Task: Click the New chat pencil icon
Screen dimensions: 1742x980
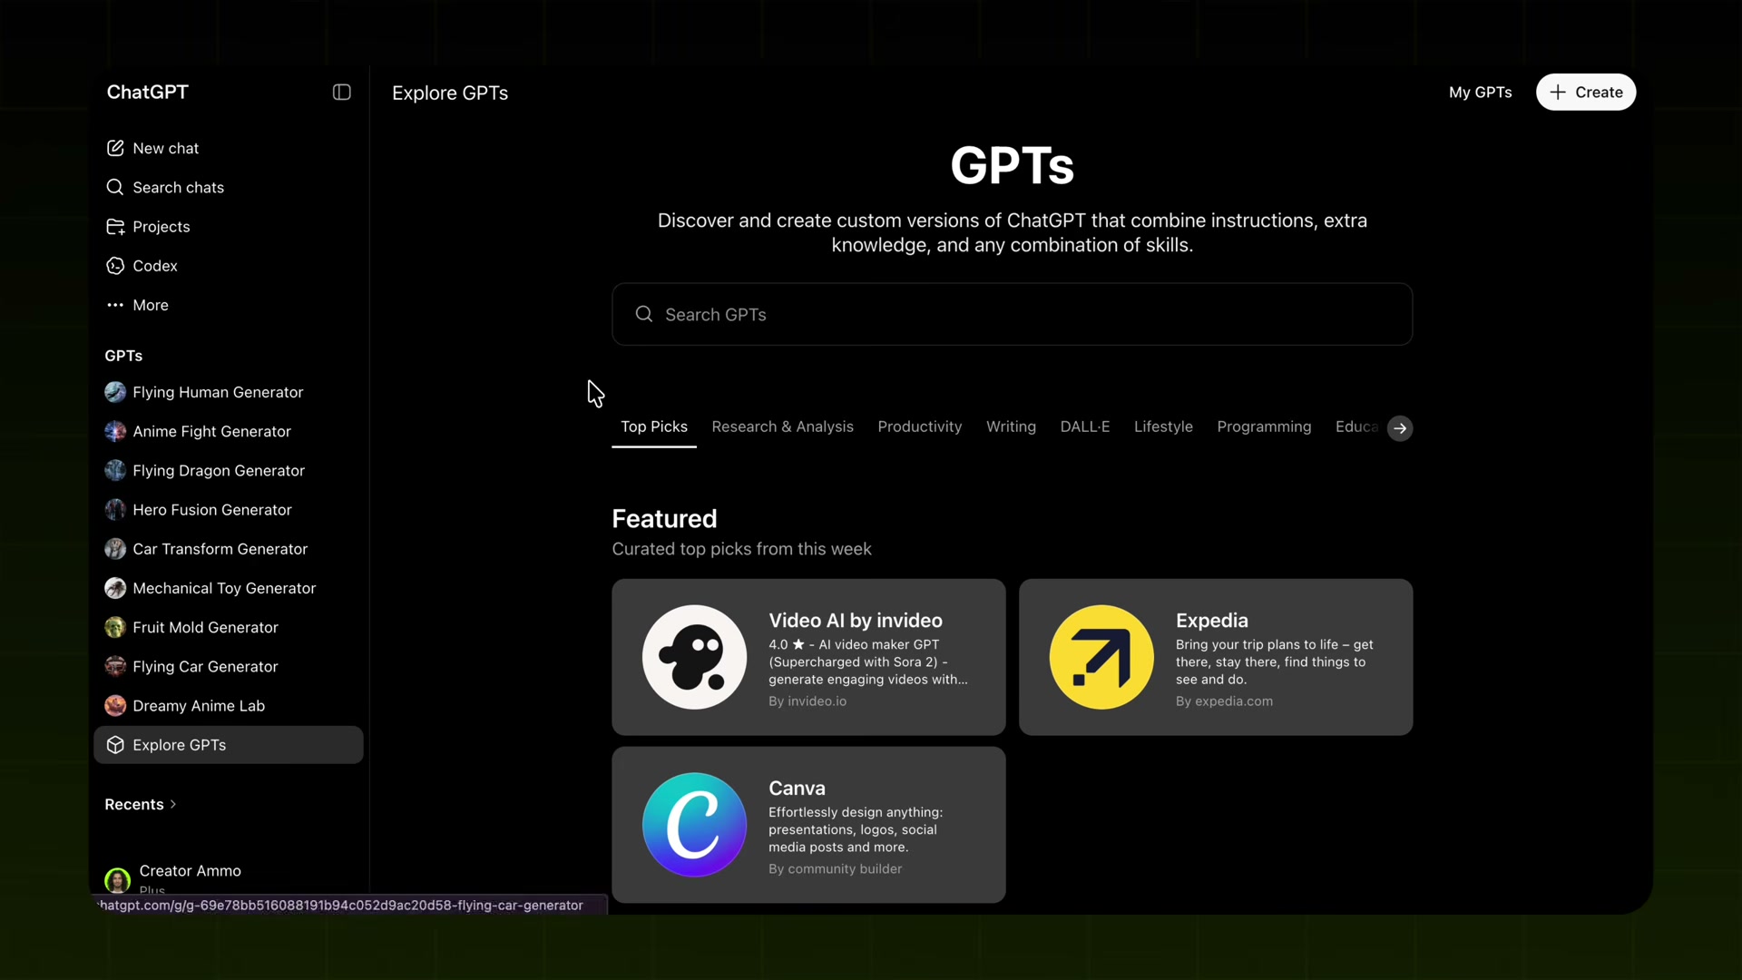Action: pyautogui.click(x=115, y=148)
